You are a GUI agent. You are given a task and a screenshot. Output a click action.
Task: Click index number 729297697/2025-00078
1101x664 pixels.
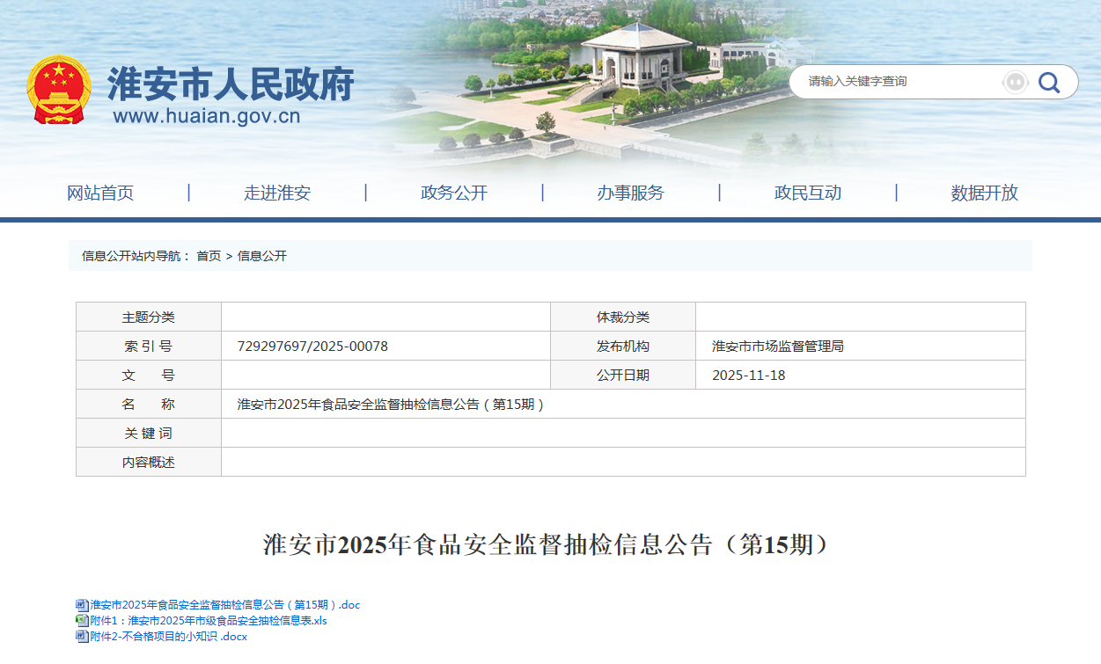click(x=312, y=347)
